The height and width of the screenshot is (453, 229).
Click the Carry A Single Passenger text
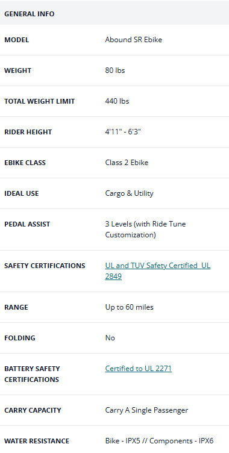(146, 410)
